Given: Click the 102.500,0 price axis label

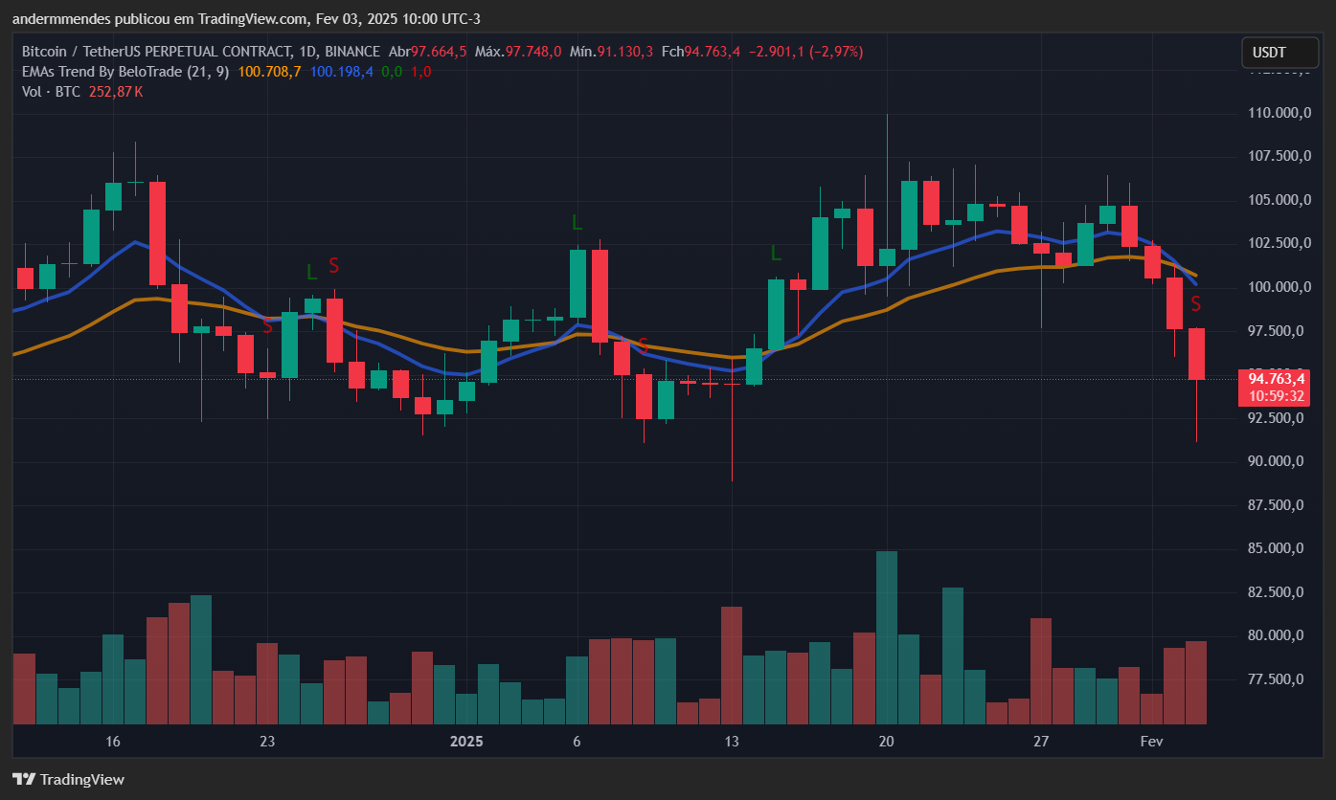Looking at the screenshot, I should (1278, 243).
